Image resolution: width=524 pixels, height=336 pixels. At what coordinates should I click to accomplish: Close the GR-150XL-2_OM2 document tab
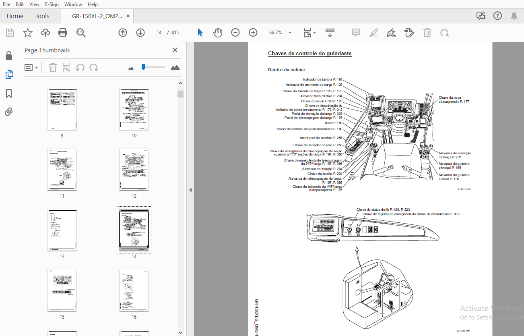[128, 16]
